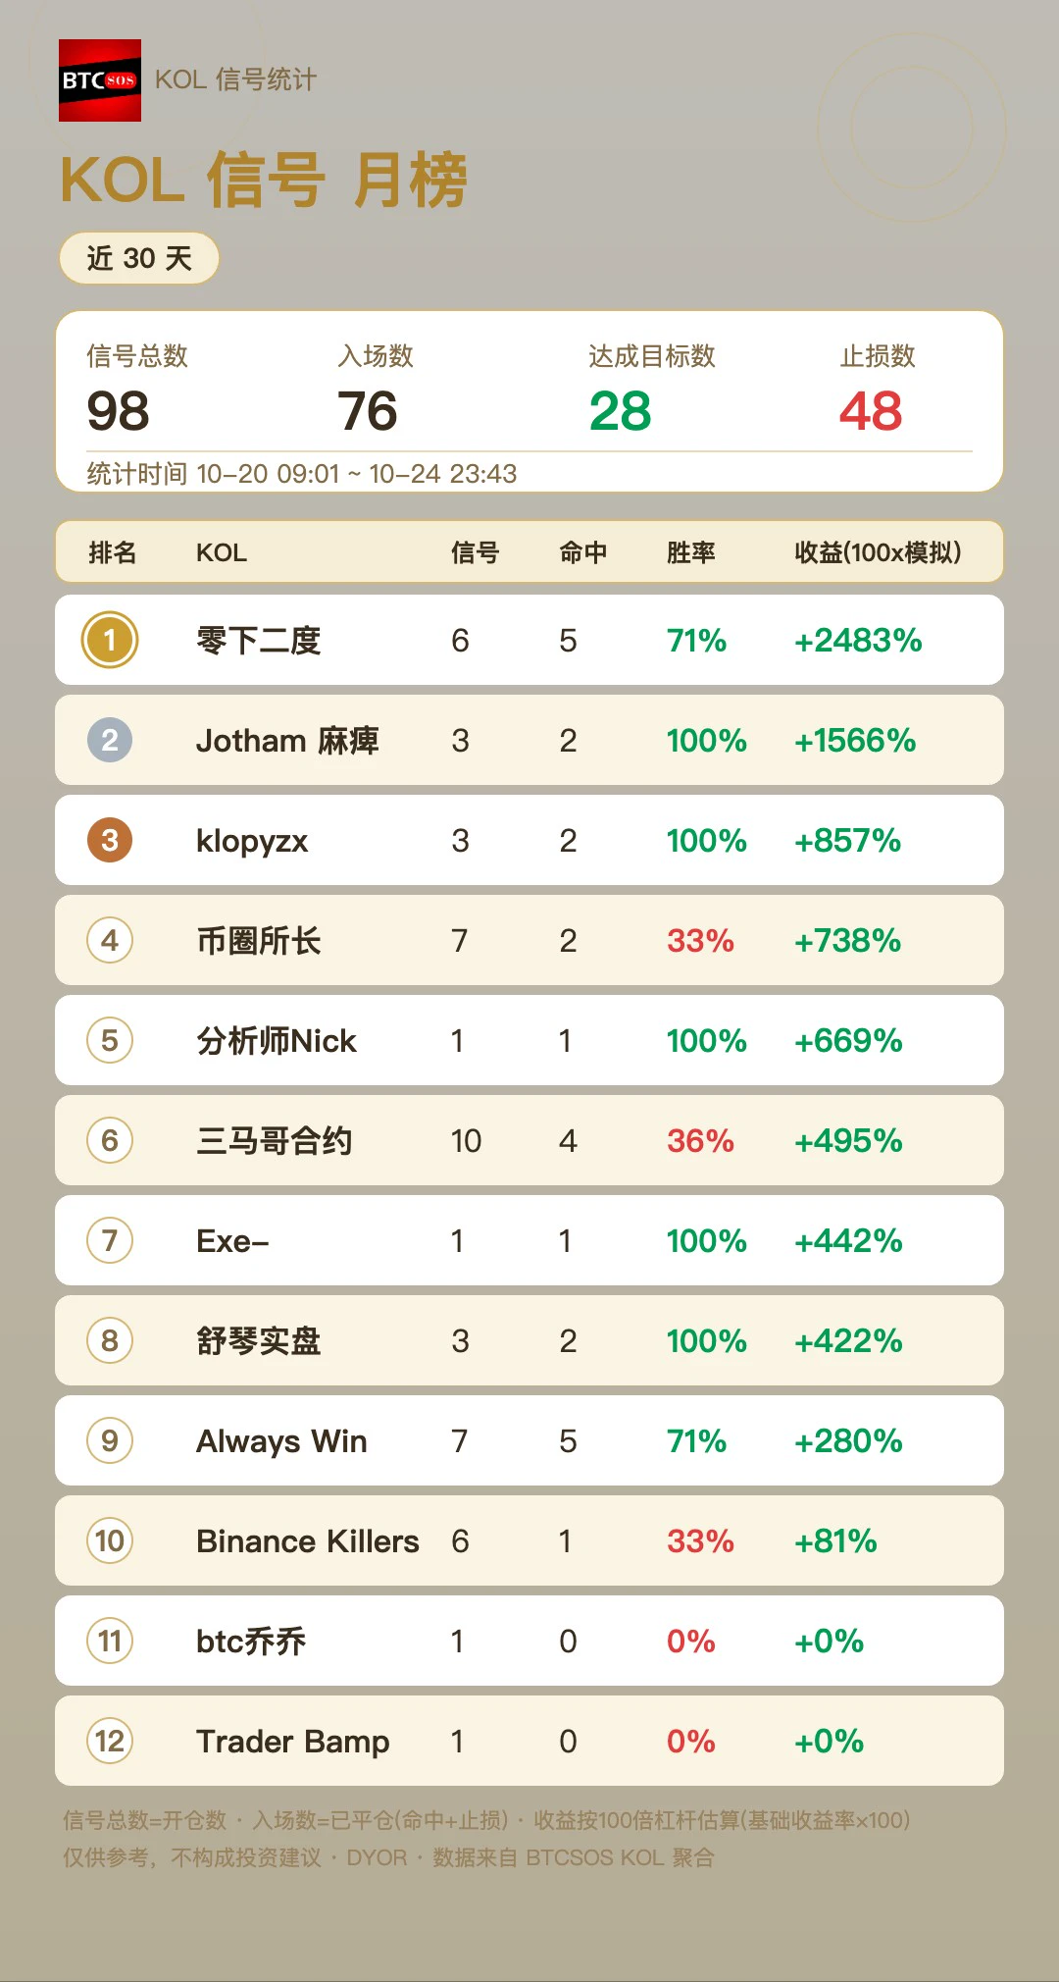The width and height of the screenshot is (1059, 1982).
Task: Click the rank 6 circle badge
Action: pos(110,1140)
